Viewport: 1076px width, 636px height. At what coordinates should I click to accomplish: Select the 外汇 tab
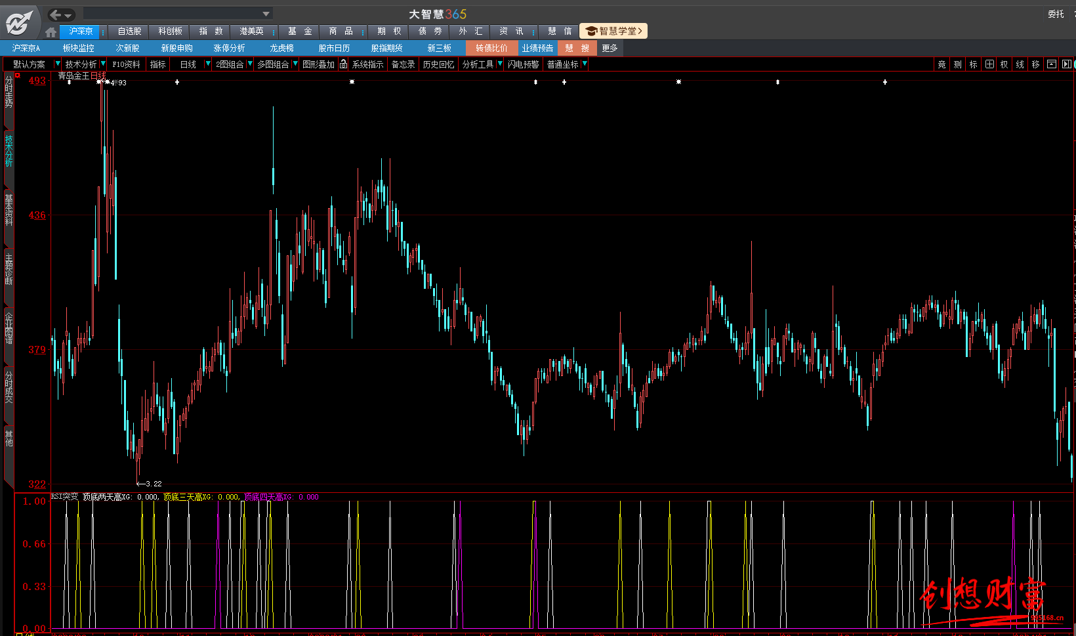point(470,31)
